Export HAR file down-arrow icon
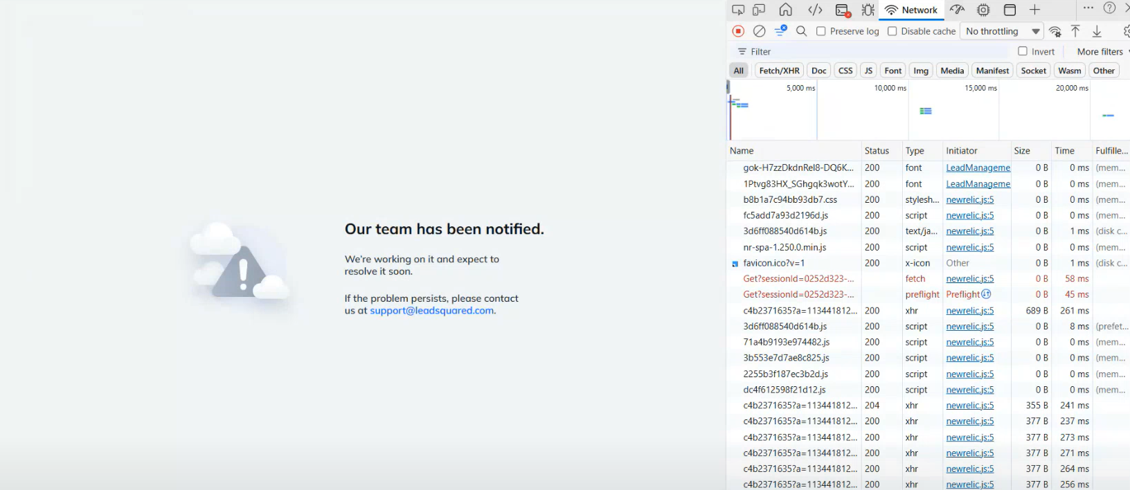This screenshot has height=490, width=1130. pos(1097,31)
